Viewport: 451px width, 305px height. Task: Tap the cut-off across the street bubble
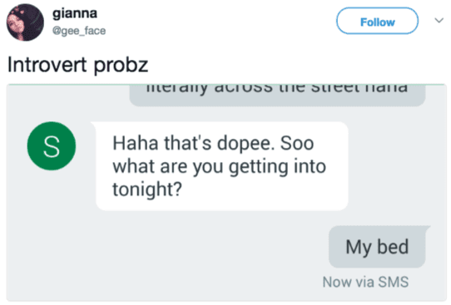tap(277, 95)
